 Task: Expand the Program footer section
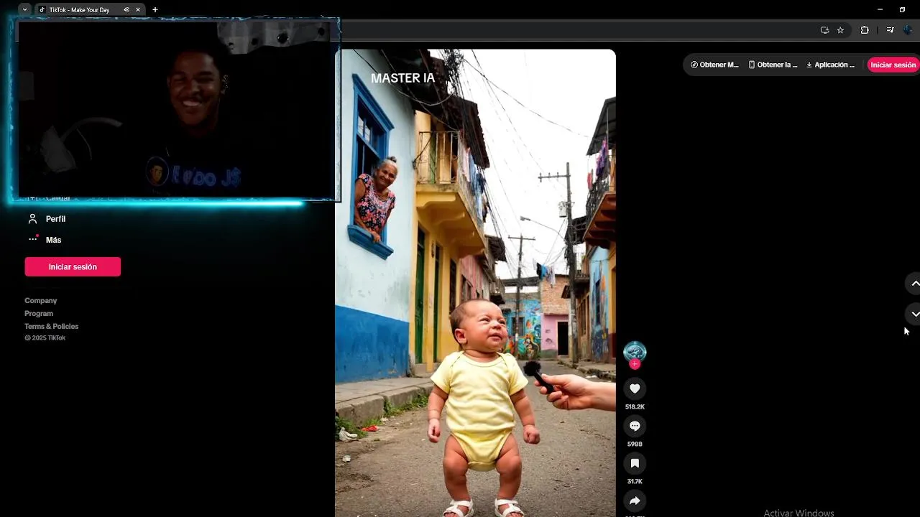point(39,314)
